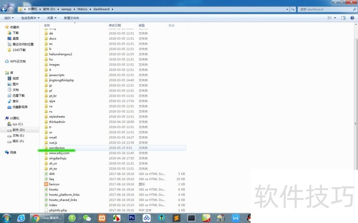Open the view options dropdown arrow
Image resolution: width=358 pixels, height=223 pixels.
335,18
